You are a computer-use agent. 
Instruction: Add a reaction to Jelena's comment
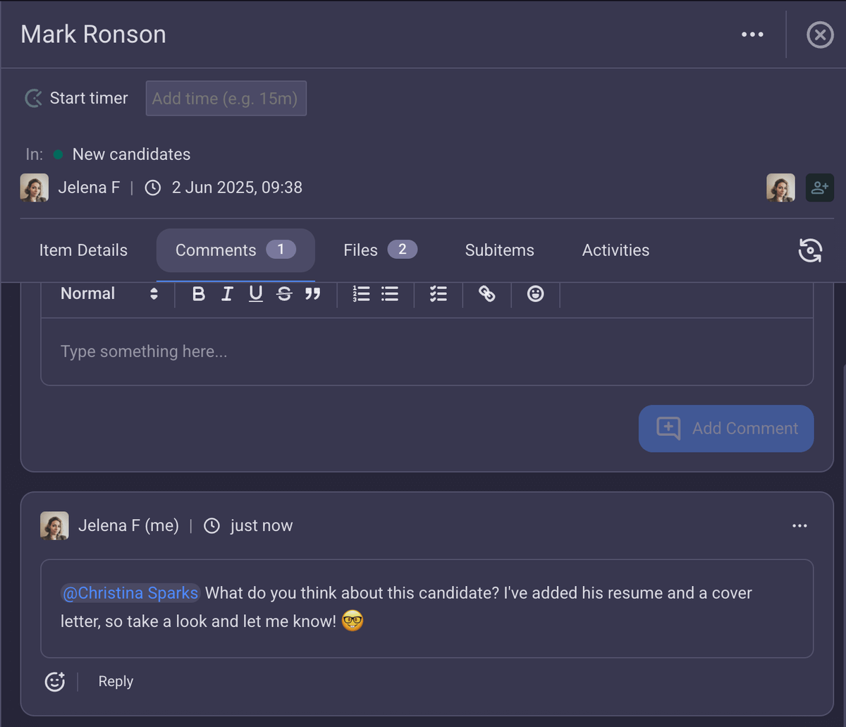54,681
